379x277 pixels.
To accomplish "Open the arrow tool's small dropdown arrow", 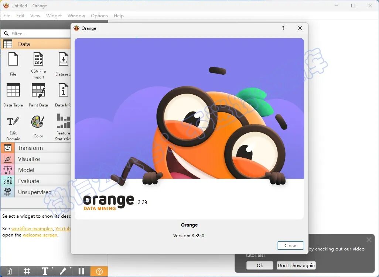I will click(70, 267).
